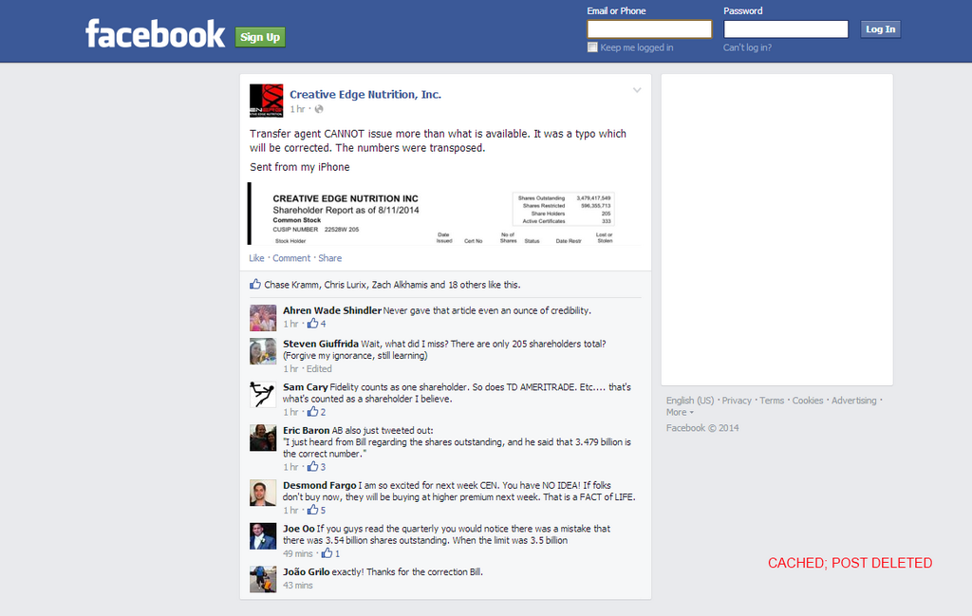The height and width of the screenshot is (616, 972).
Task: Click the Log In button
Action: coord(880,29)
